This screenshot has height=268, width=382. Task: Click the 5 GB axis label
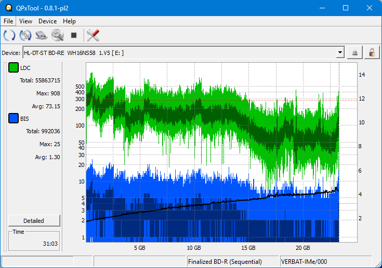pos(140,248)
